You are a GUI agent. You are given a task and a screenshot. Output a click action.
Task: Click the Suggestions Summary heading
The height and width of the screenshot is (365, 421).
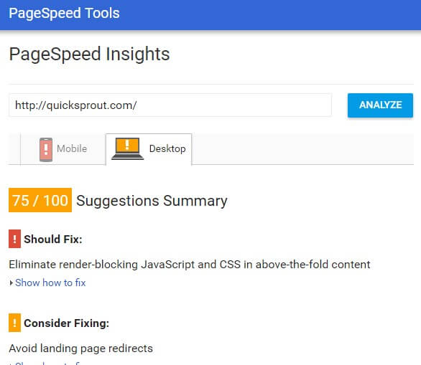[152, 201]
